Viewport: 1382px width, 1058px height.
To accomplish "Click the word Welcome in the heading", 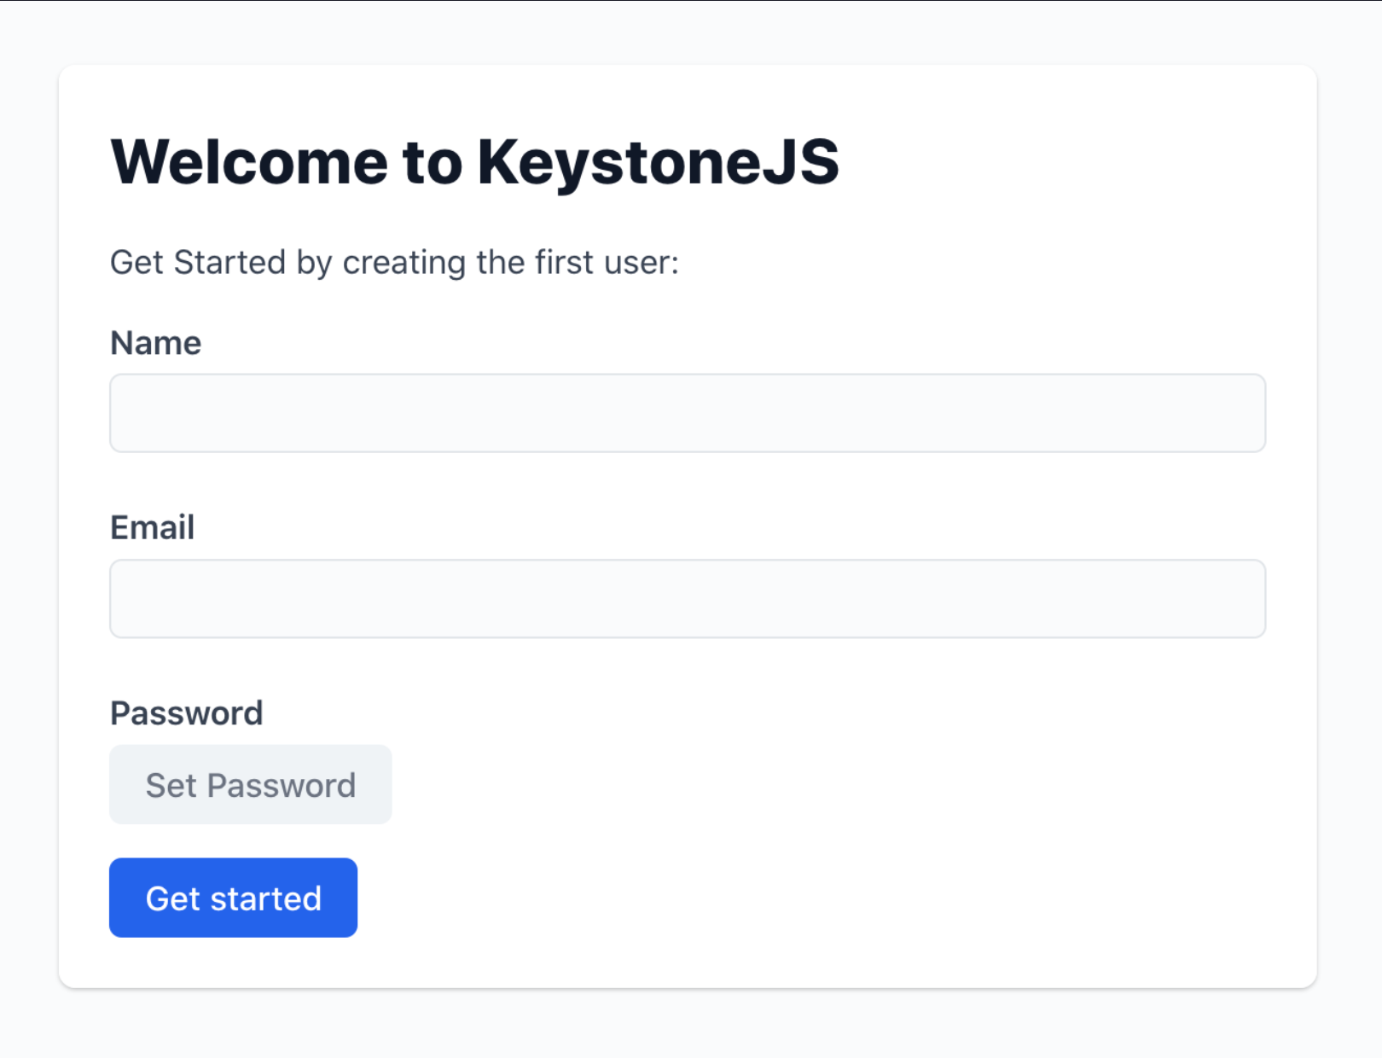I will click(x=249, y=162).
